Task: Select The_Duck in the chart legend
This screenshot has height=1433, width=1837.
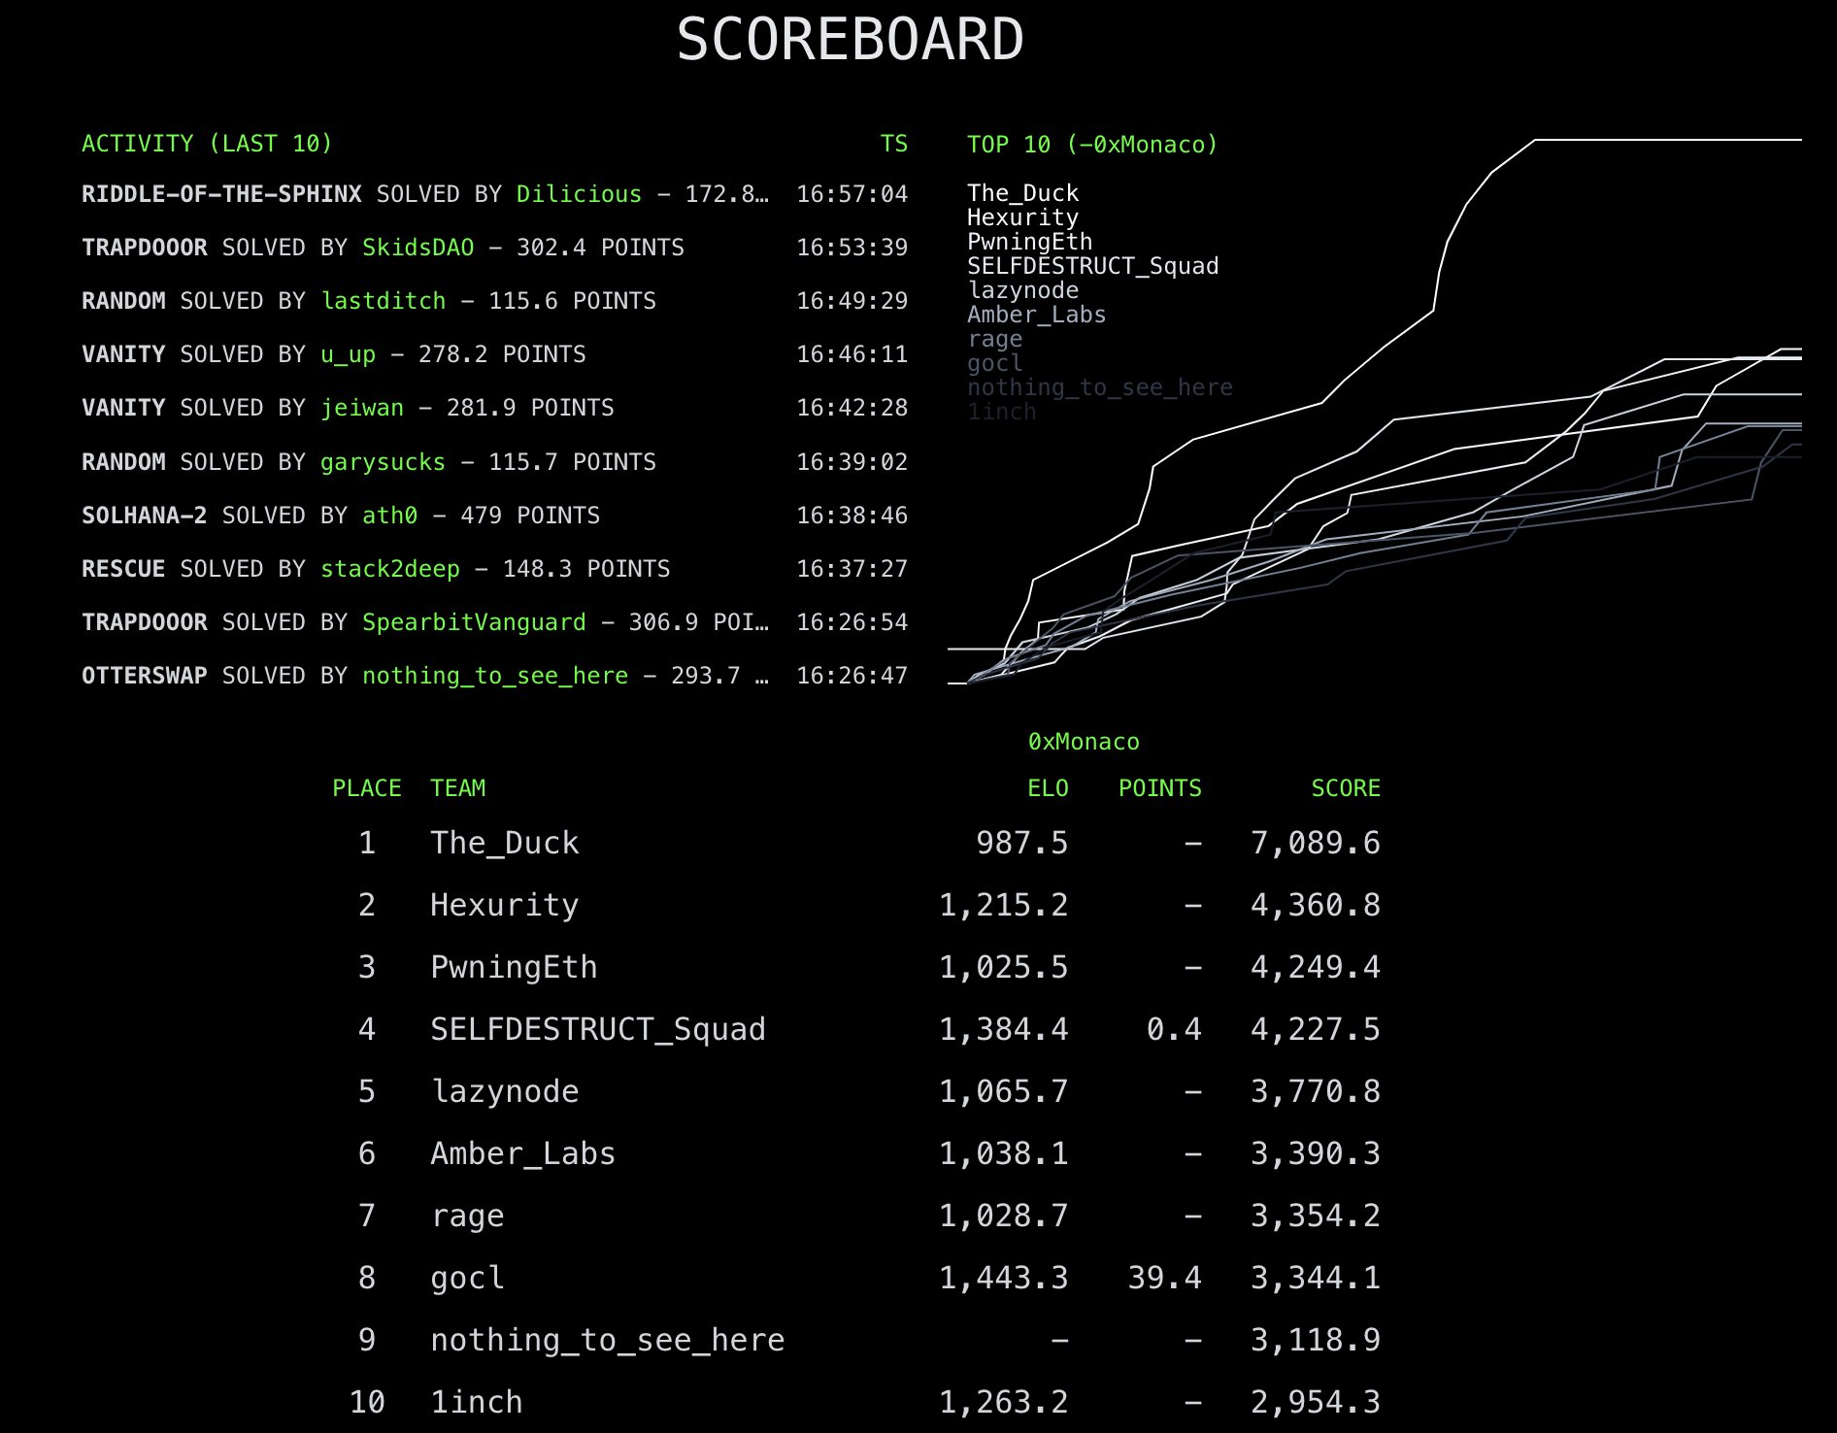Action: click(x=1021, y=192)
